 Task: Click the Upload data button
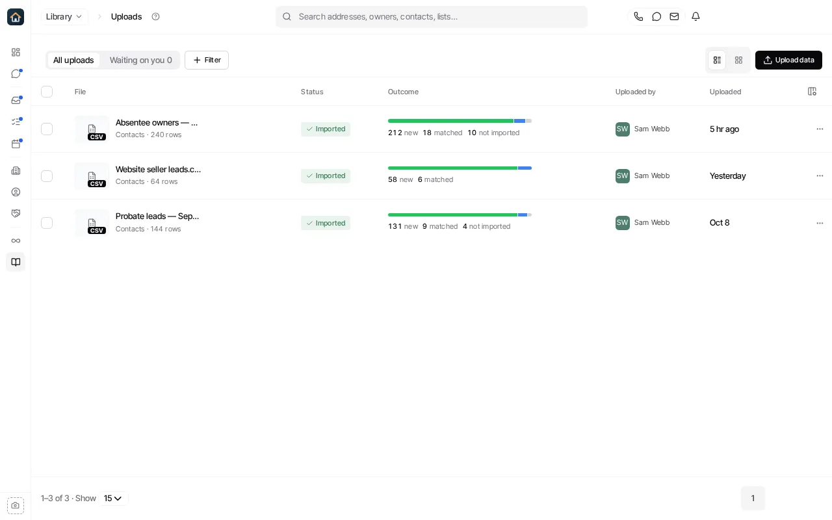coord(788,60)
